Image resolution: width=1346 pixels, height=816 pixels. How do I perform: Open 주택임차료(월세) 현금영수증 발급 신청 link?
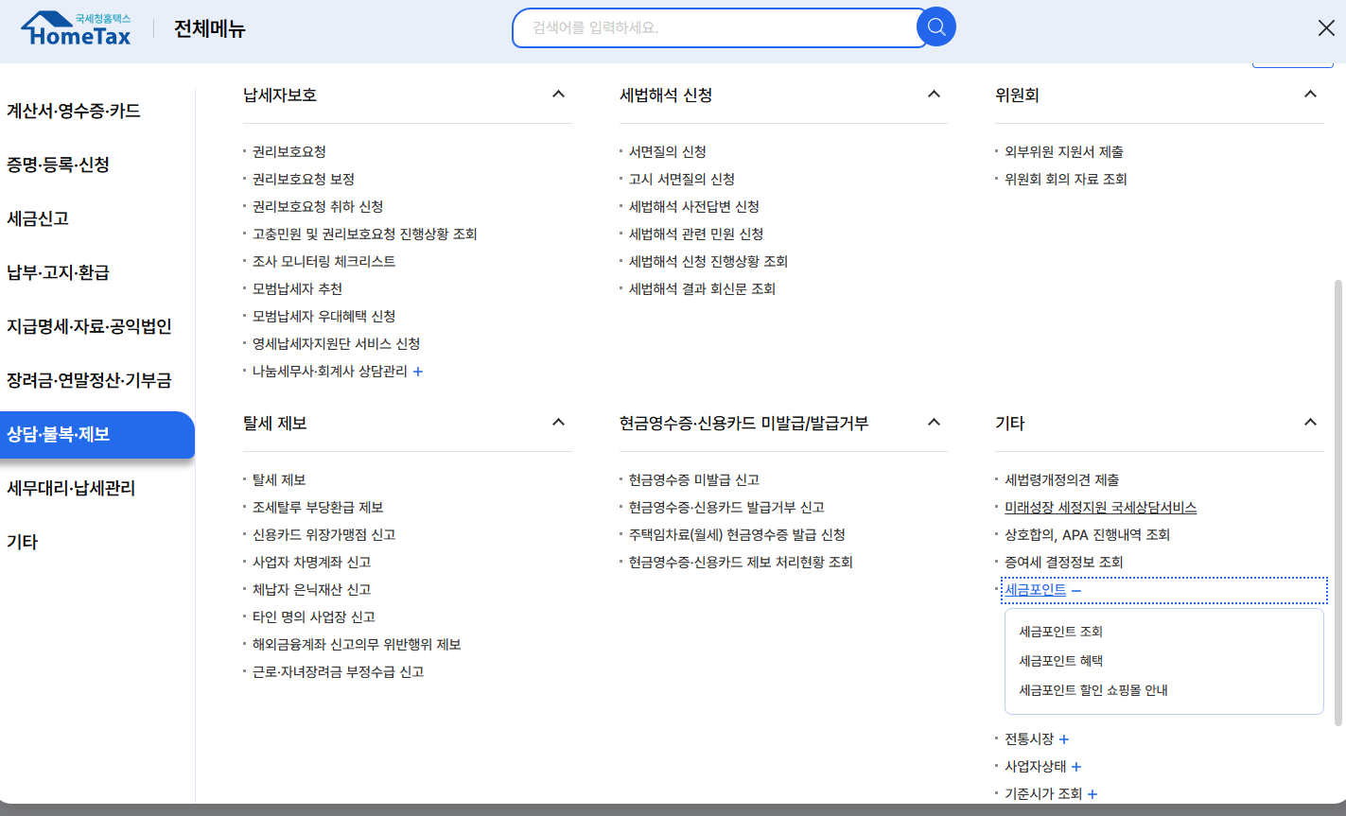(x=738, y=534)
